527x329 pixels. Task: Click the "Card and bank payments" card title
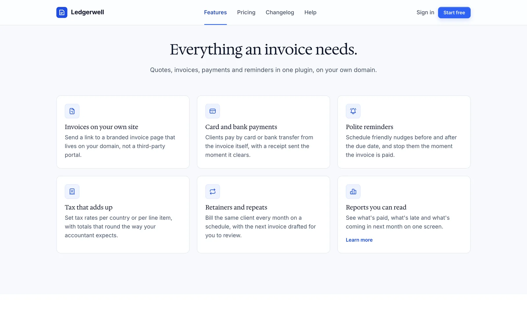(241, 127)
